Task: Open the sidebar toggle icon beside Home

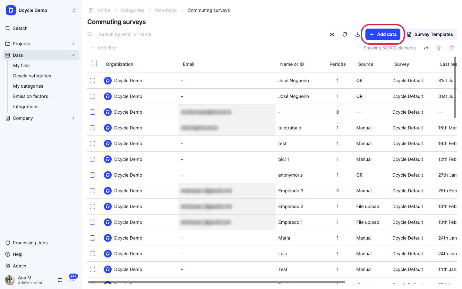Action: [x=91, y=10]
